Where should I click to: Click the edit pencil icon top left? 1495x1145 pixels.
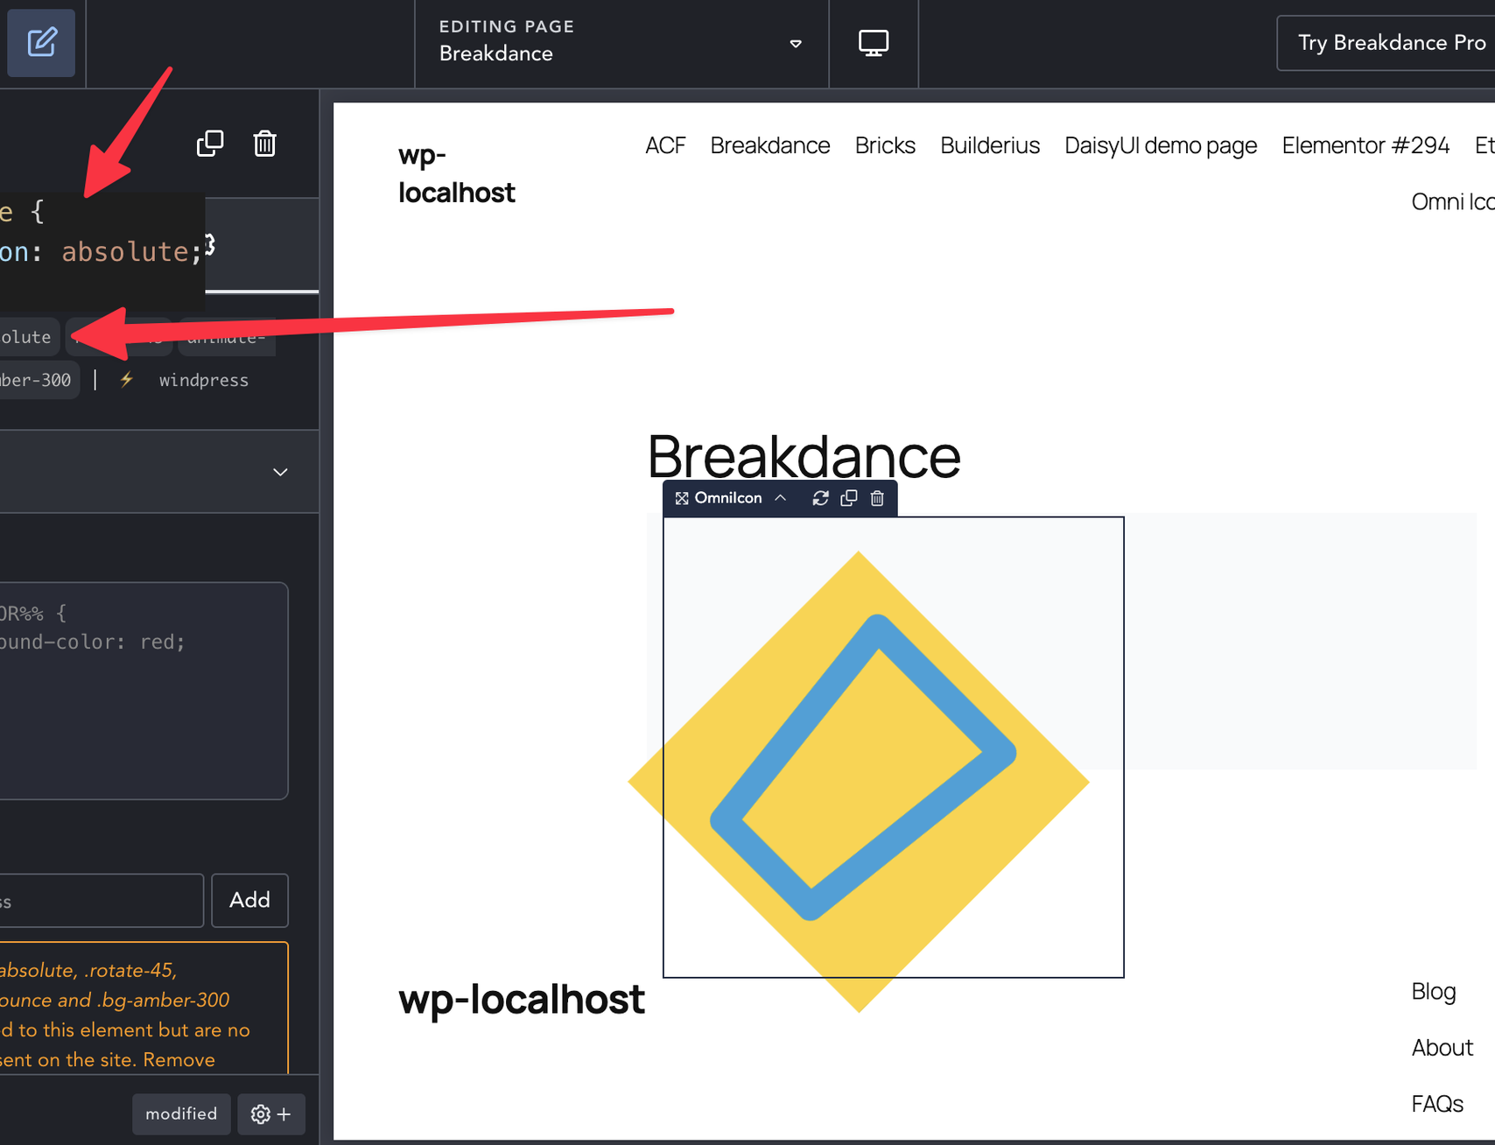pyautogui.click(x=41, y=42)
